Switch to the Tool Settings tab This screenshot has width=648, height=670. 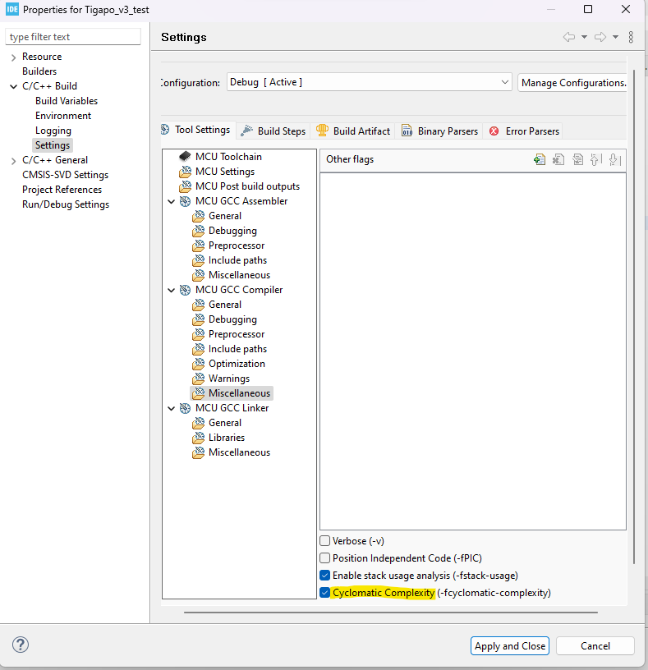[198, 130]
